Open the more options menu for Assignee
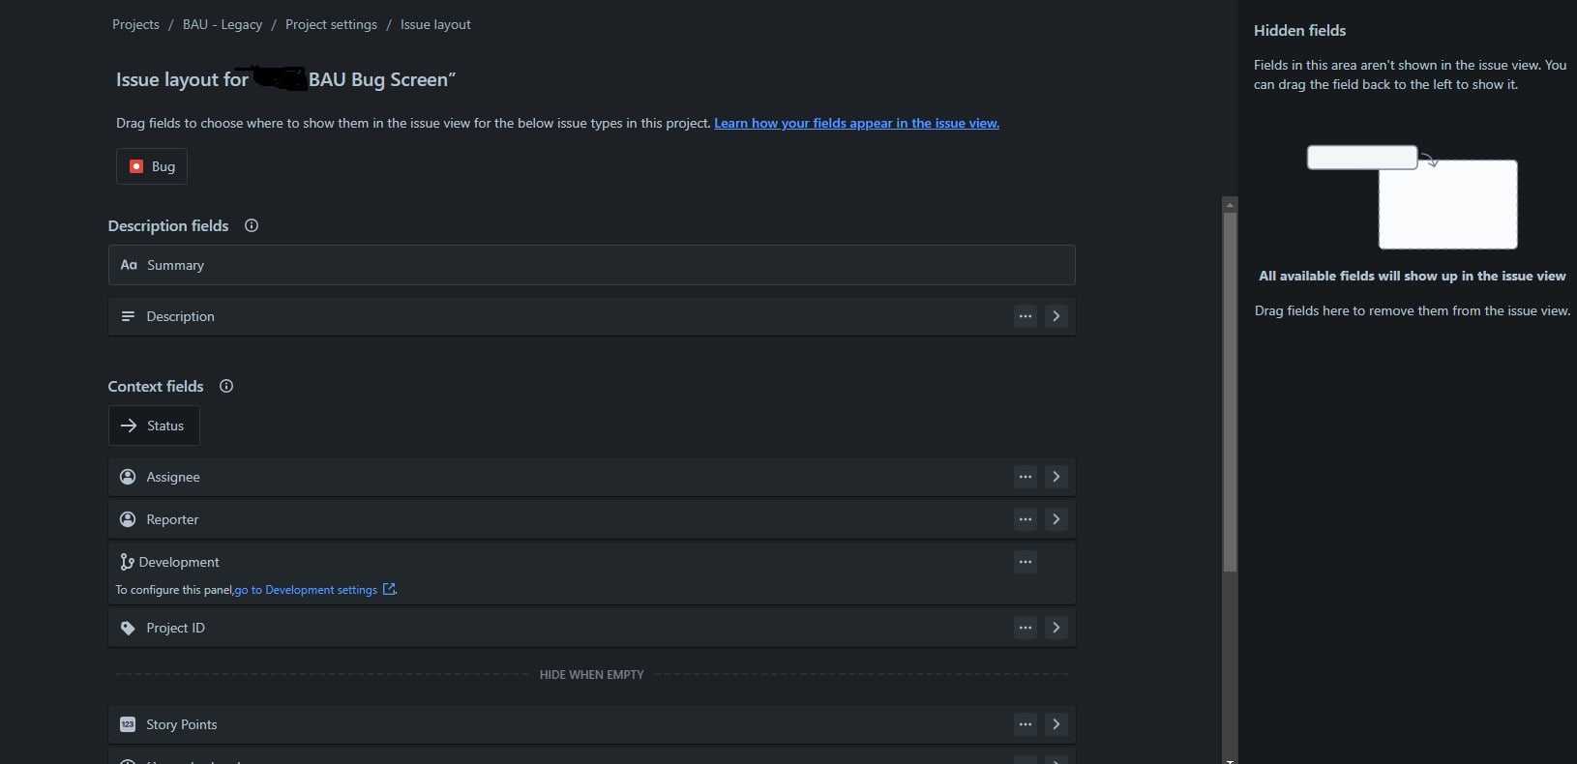 coord(1026,477)
